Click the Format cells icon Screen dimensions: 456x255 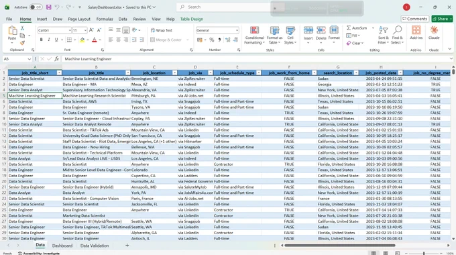click(x=334, y=30)
